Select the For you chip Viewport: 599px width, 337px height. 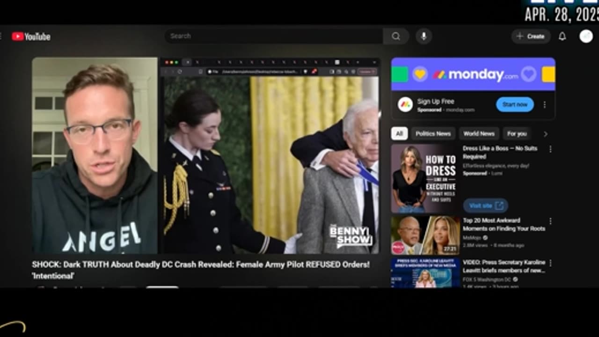coord(517,133)
